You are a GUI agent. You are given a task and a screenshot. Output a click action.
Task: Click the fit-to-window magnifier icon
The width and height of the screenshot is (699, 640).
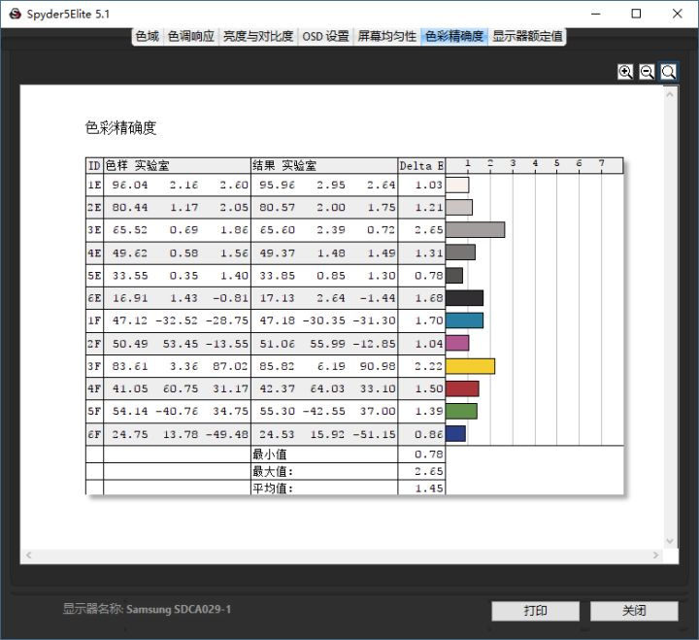tap(668, 72)
